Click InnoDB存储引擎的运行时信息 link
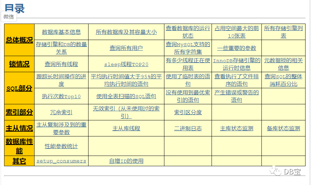Screen dimensions: 311x185 (x=236, y=64)
